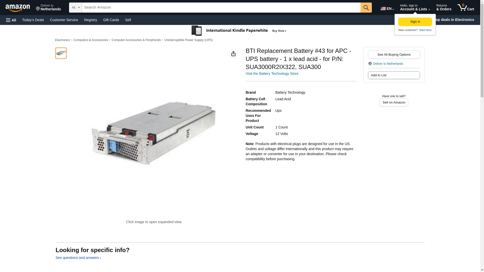Expand the Add to List dropdown

(394, 75)
